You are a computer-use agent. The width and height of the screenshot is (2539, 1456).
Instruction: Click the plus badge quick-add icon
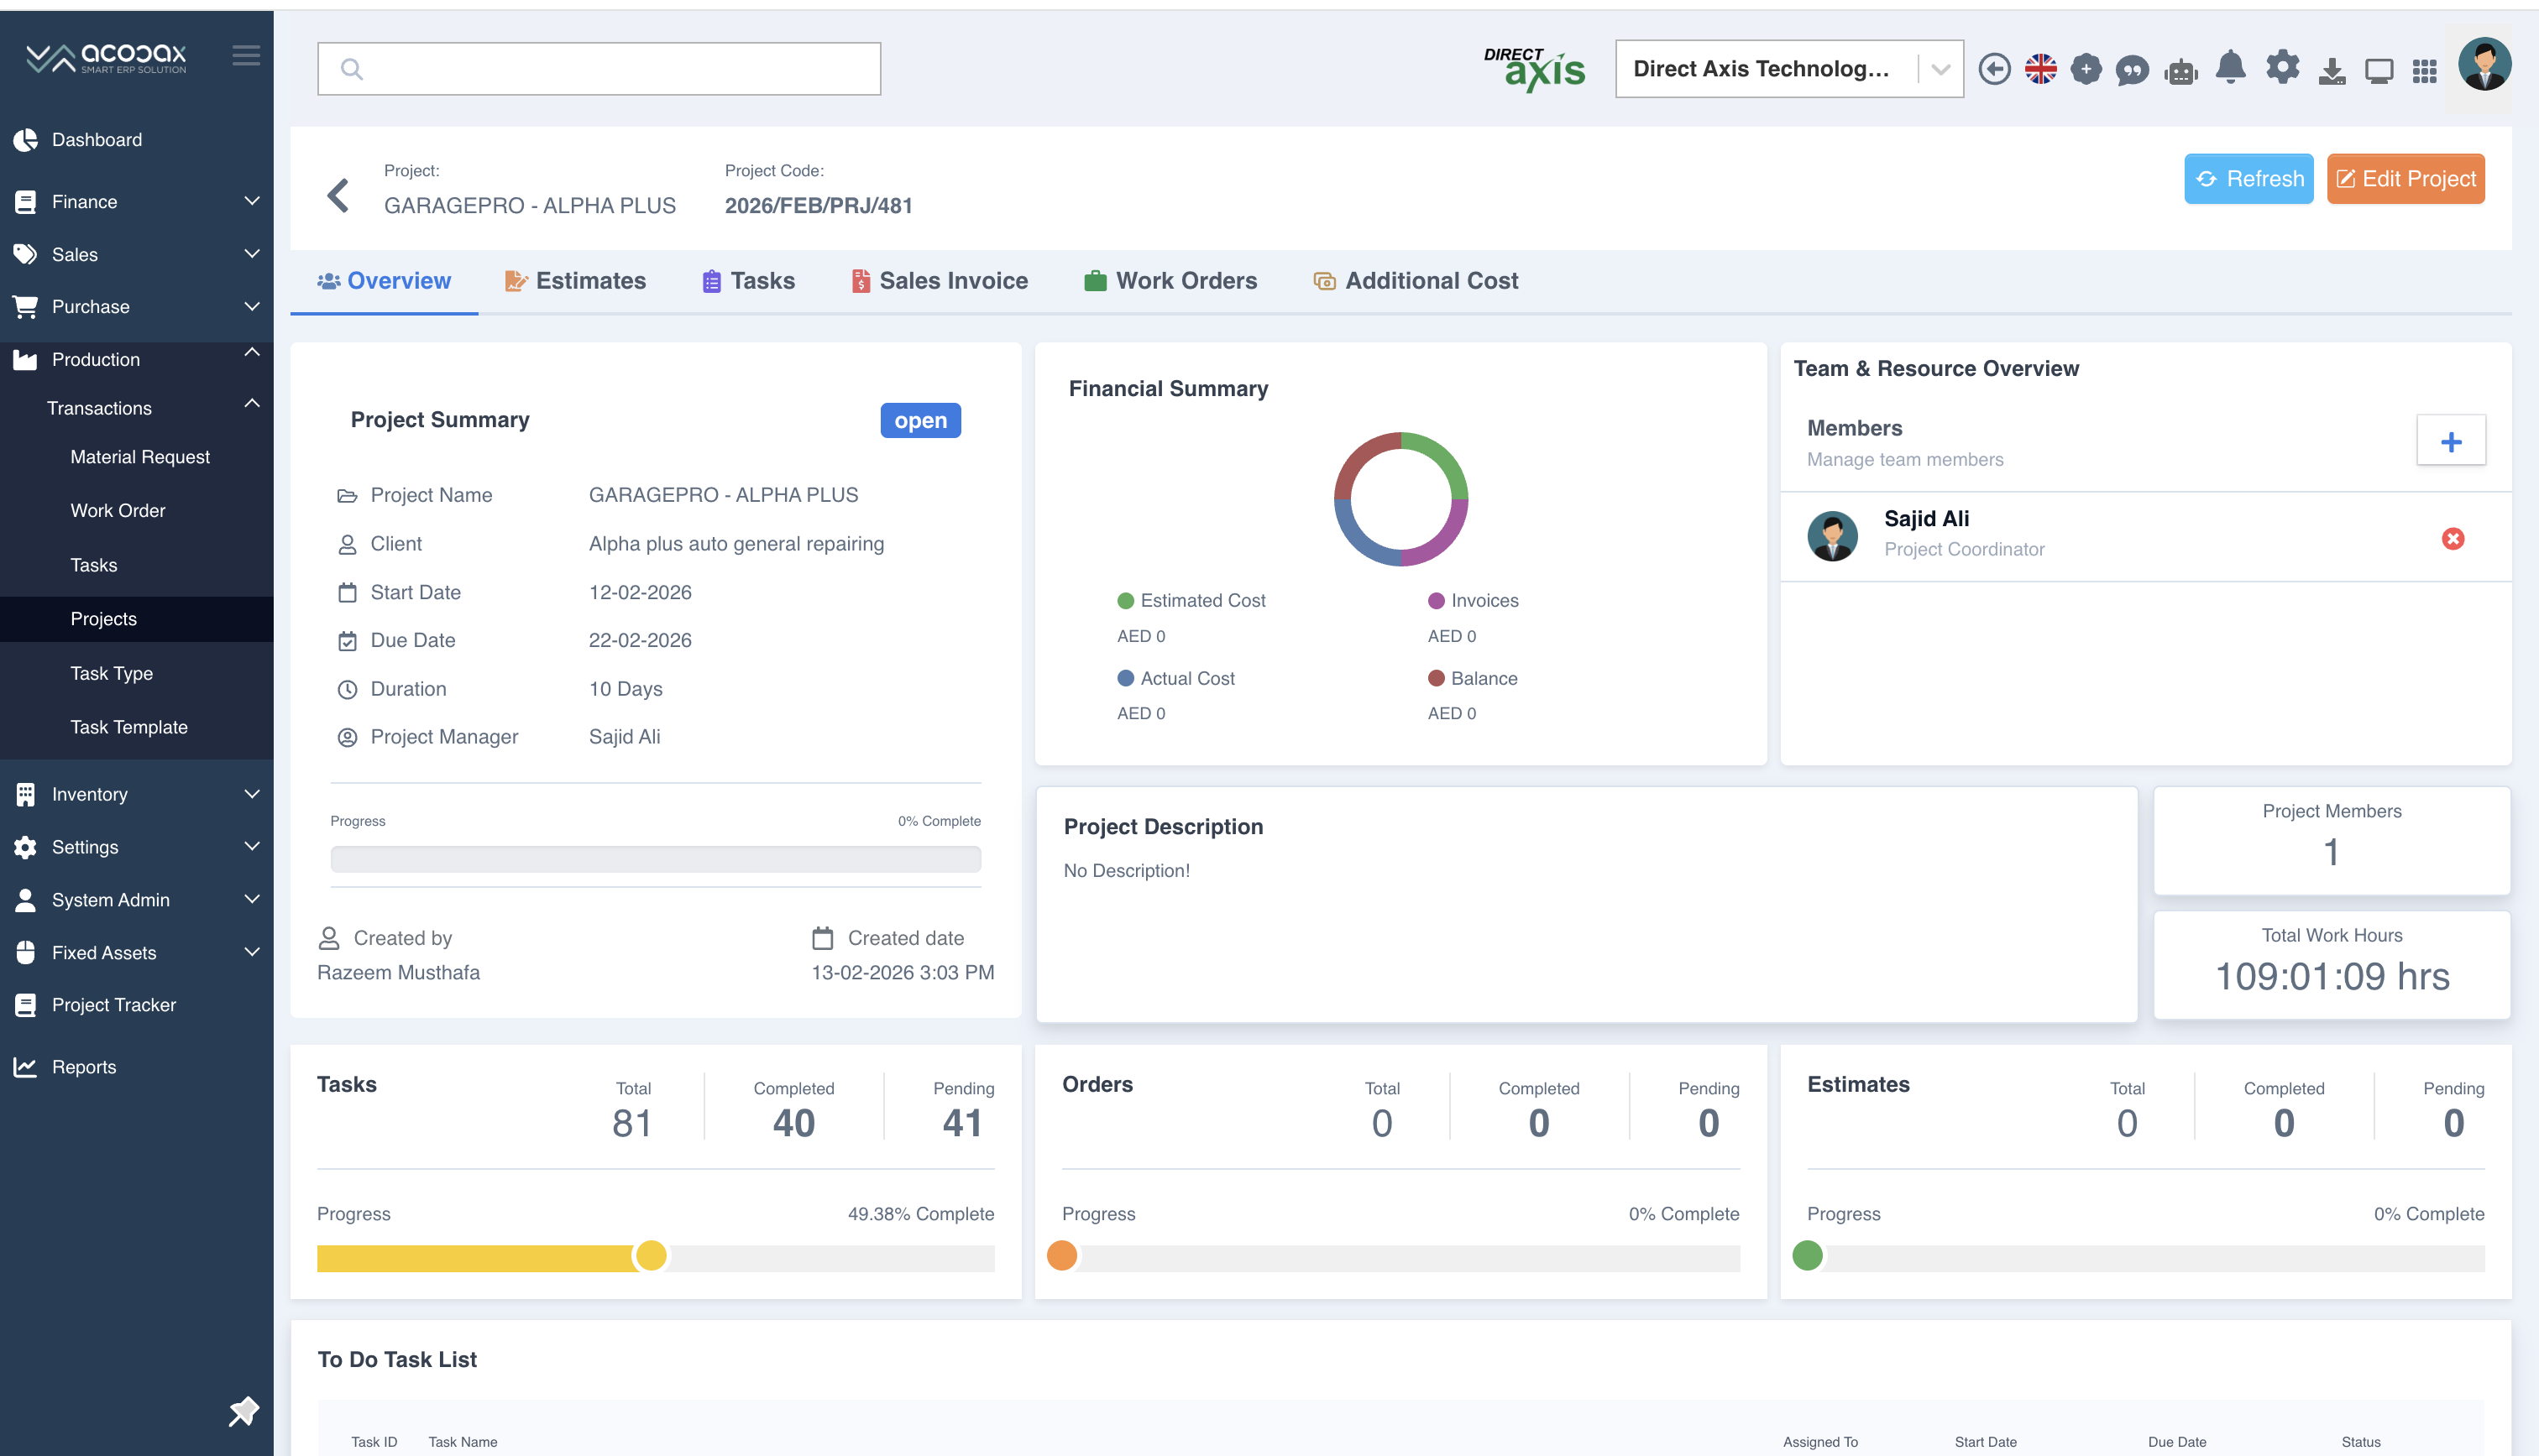(2086, 69)
